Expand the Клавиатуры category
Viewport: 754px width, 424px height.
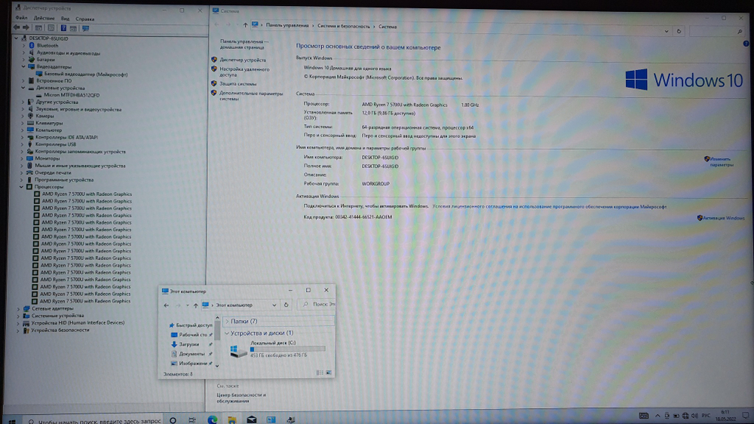22,123
